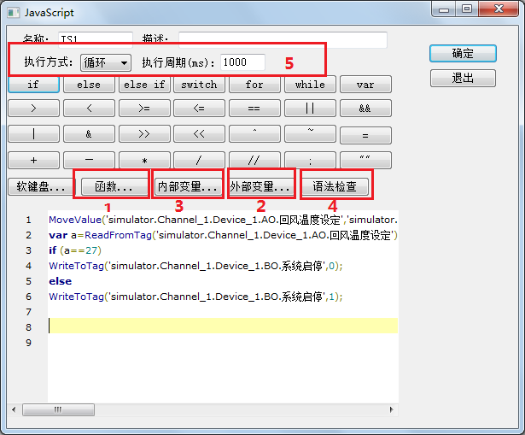The image size is (525, 435).
Task: Click the scrollbar left arrow
Action: tap(14, 410)
